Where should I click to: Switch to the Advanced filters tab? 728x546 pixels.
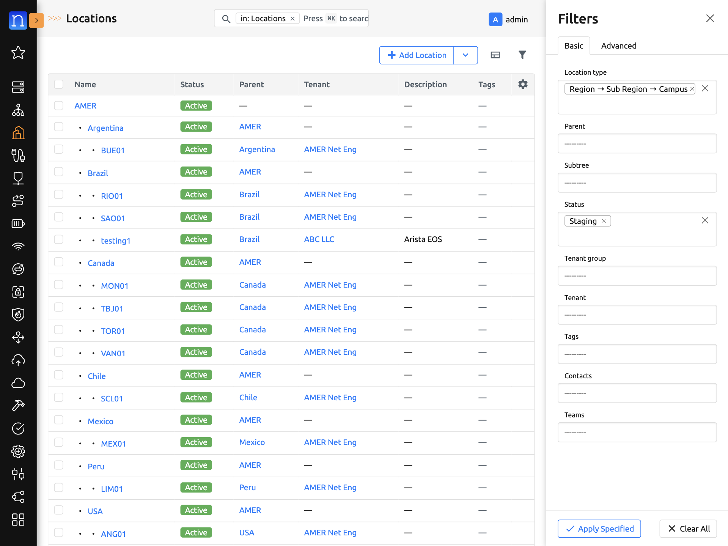point(618,46)
